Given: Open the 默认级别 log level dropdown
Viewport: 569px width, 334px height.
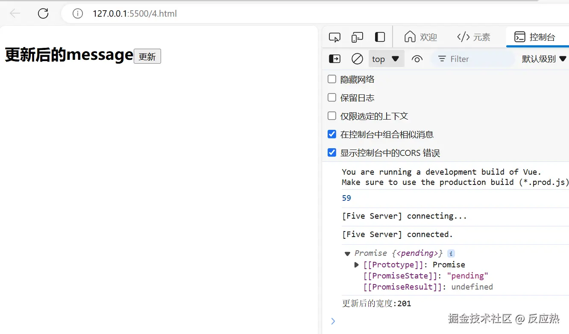Looking at the screenshot, I should point(544,59).
